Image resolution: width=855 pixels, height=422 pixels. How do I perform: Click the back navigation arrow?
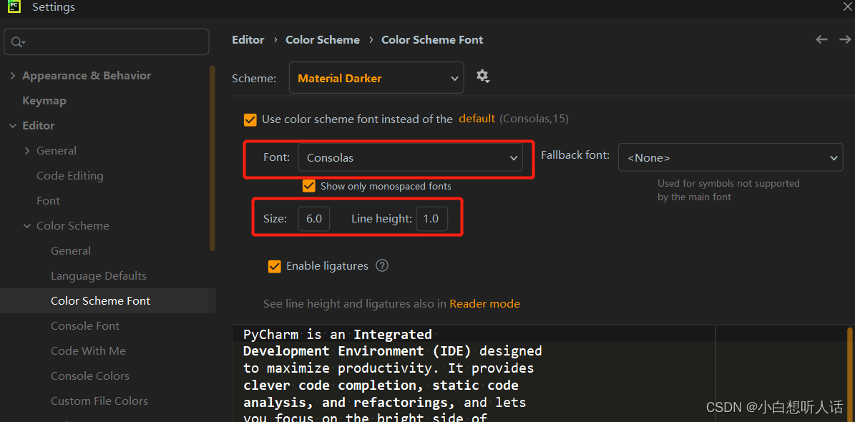[x=822, y=40]
